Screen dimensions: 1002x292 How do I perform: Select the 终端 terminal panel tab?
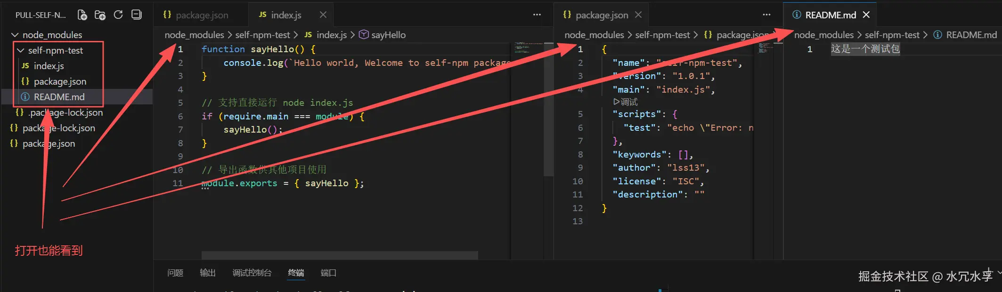[296, 273]
